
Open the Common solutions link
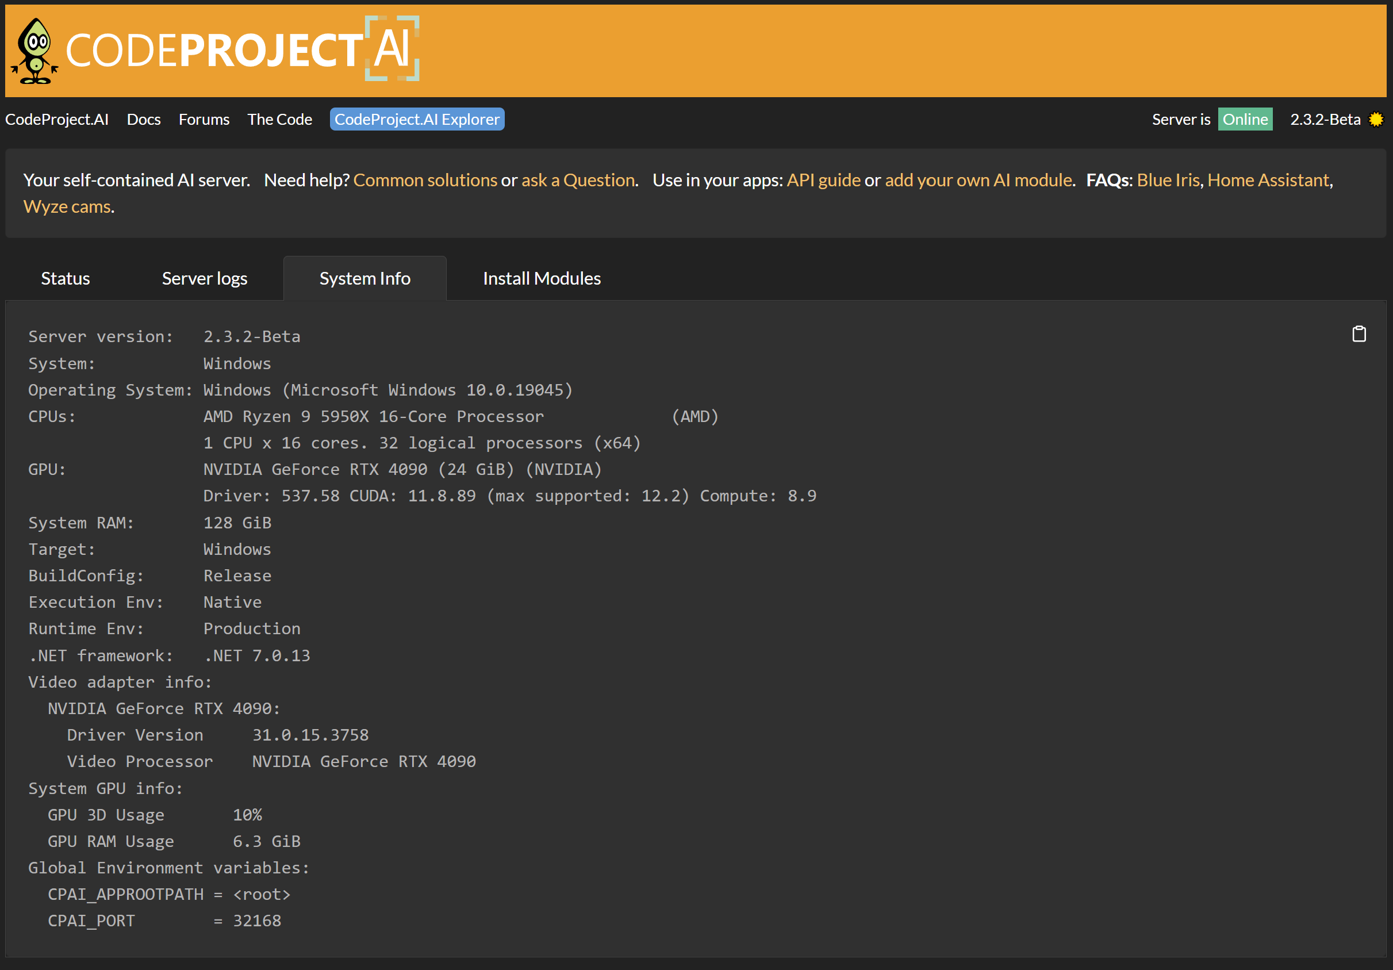coord(425,180)
